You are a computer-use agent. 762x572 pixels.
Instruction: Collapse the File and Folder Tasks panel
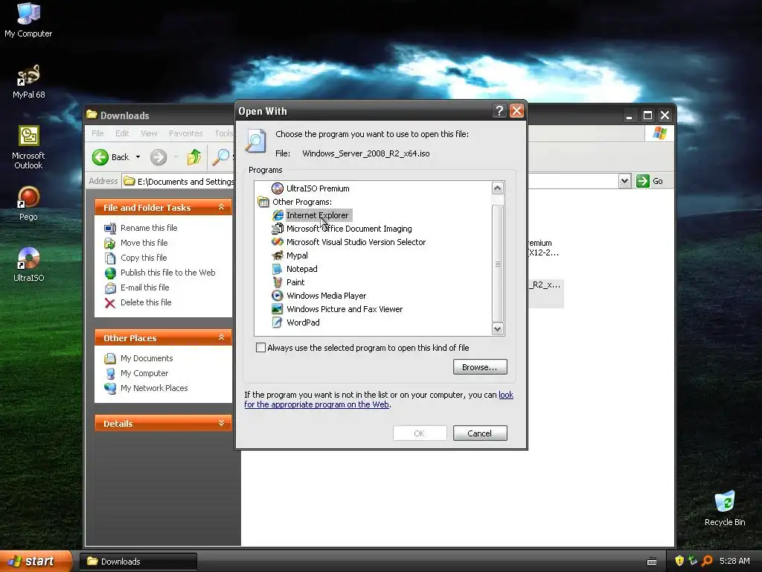pos(221,207)
